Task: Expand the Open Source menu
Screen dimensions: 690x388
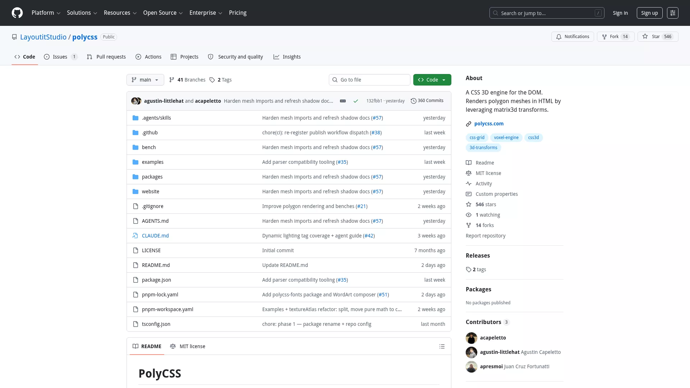Action: click(x=163, y=13)
